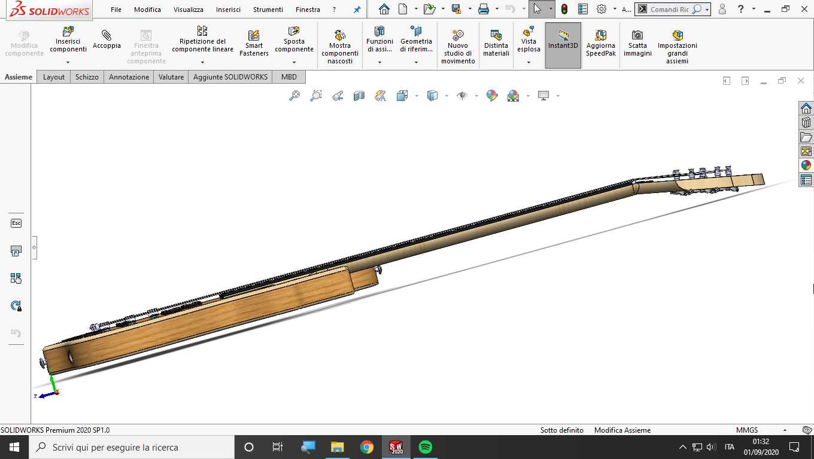Open the Design Library task pane tab
814x459 pixels.
click(x=806, y=123)
